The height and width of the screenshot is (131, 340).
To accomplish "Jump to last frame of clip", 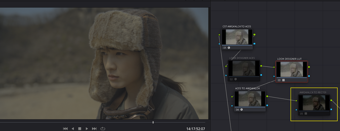I will [94, 129].
